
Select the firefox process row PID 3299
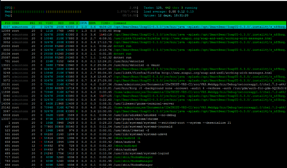point(143,39)
